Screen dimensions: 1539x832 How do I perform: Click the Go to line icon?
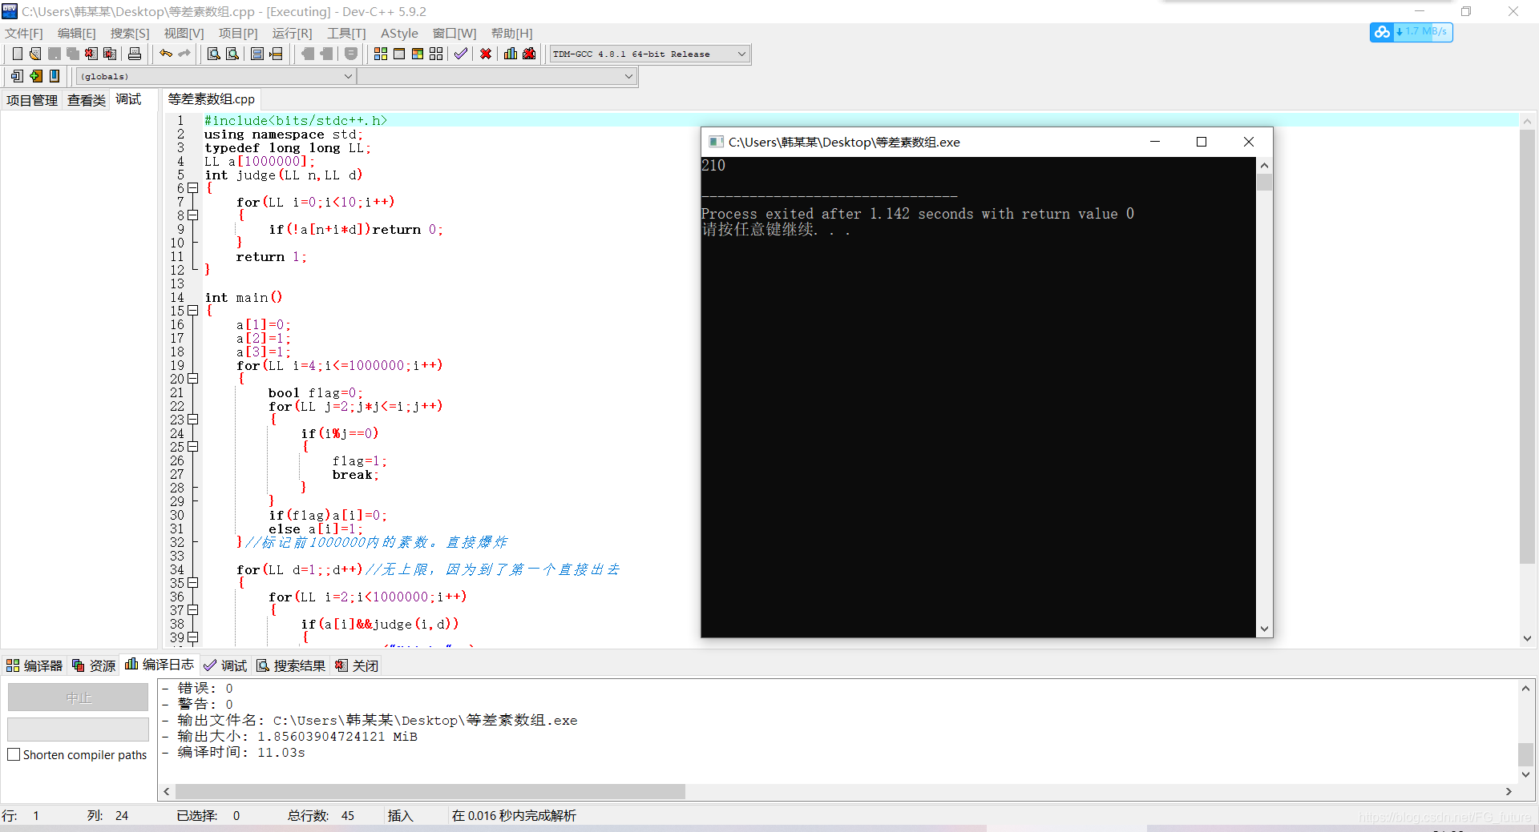[x=277, y=54]
